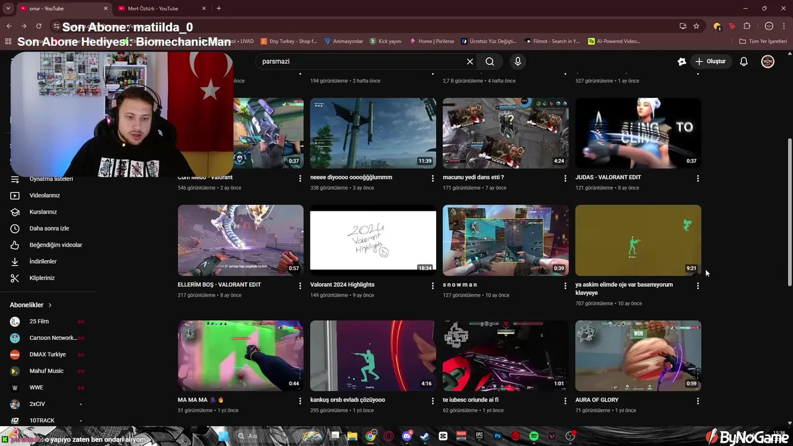Open the Kick yayını bookmark
This screenshot has width=793, height=446.
coord(385,42)
